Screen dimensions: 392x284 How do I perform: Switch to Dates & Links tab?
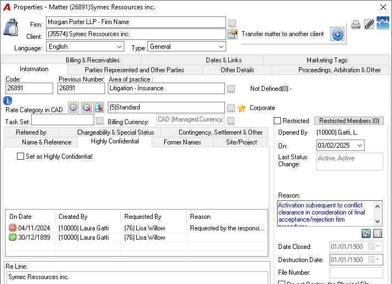point(224,60)
